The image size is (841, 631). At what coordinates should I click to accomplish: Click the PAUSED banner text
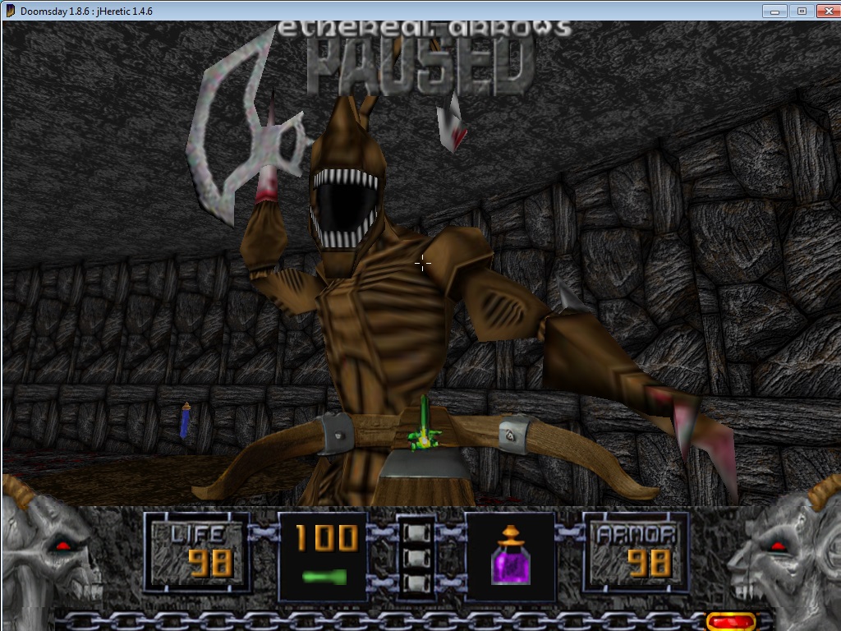(x=421, y=67)
